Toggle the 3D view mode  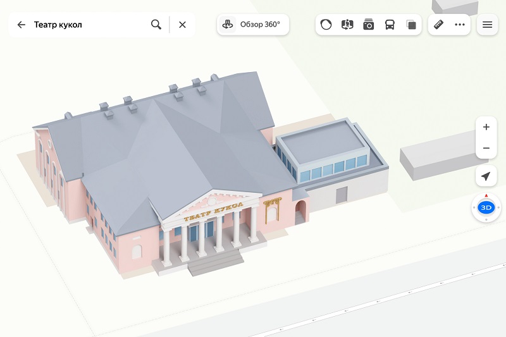(486, 207)
